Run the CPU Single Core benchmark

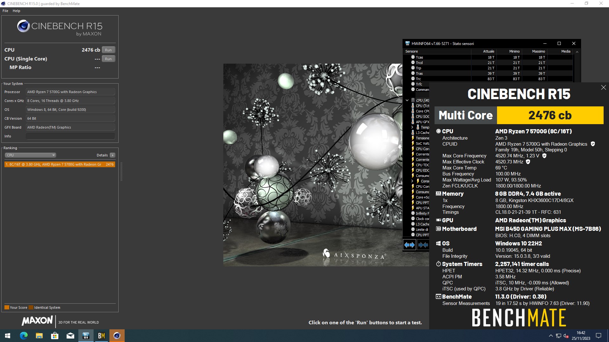click(x=108, y=59)
